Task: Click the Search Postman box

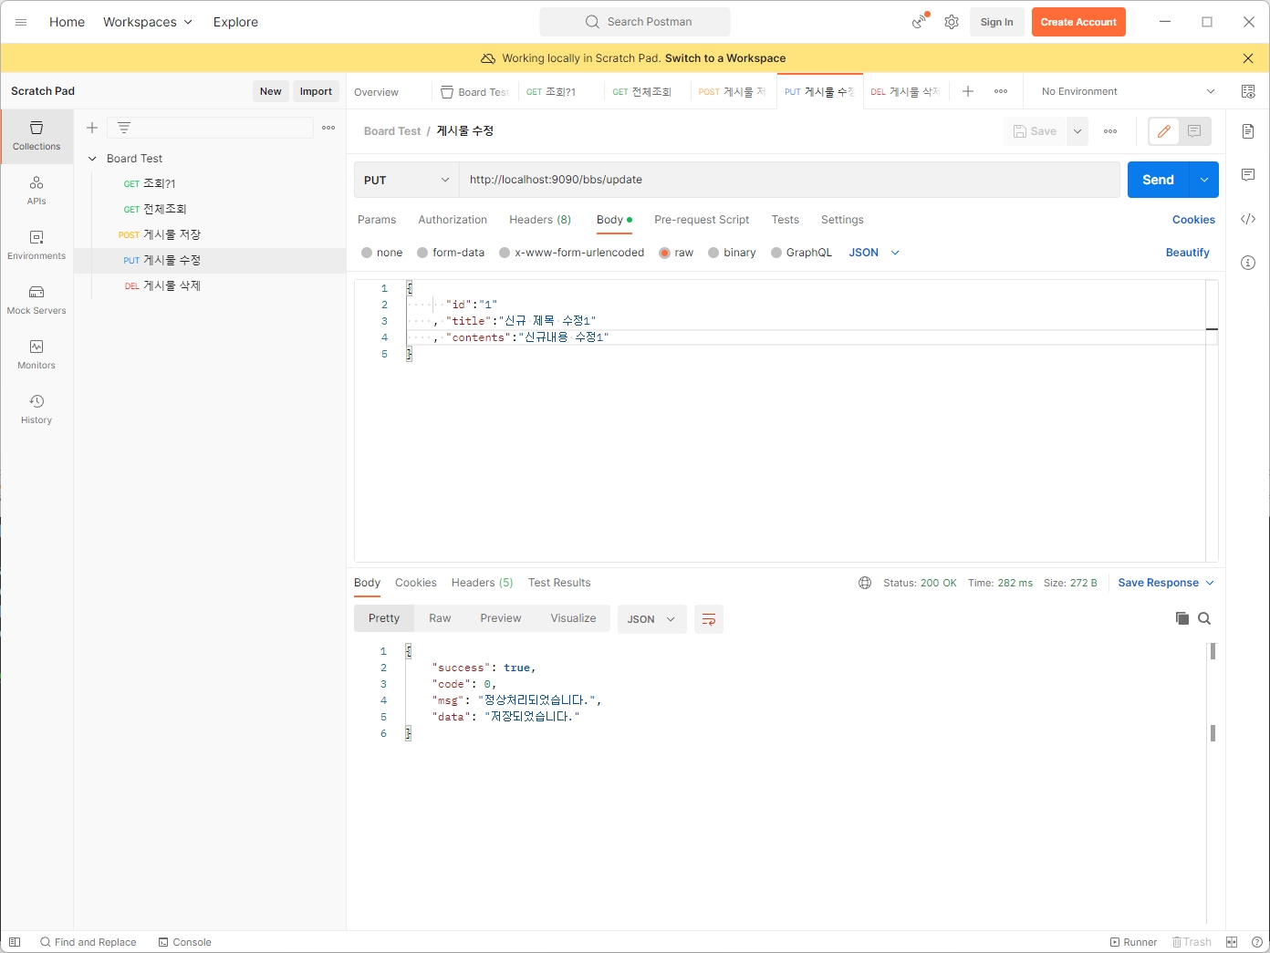Action: (635, 22)
